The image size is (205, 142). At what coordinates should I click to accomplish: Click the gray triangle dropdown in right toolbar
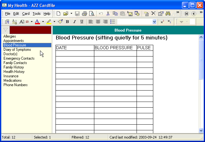click(x=181, y=22)
